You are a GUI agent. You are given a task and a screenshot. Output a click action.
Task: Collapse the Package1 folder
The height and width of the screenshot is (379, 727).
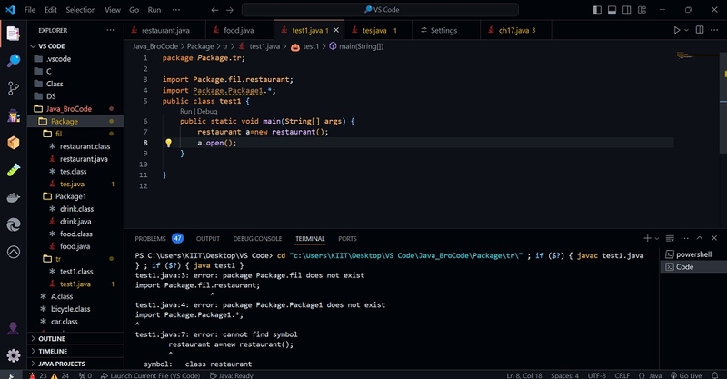tap(69, 196)
